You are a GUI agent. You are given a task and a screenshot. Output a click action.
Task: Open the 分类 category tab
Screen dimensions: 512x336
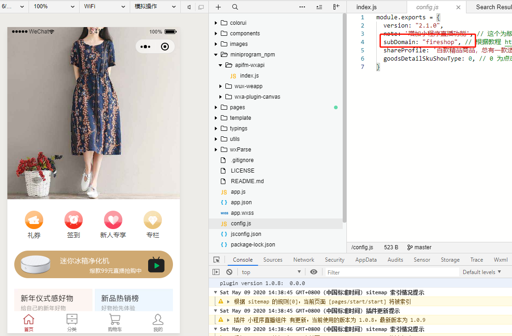click(72, 323)
